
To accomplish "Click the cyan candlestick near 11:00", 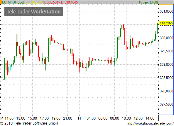I will pos(10,68).
